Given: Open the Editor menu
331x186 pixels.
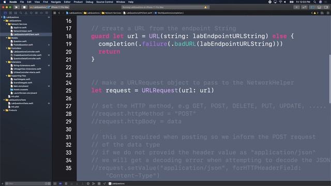Looking at the screenshot, I should tap(67, 2).
